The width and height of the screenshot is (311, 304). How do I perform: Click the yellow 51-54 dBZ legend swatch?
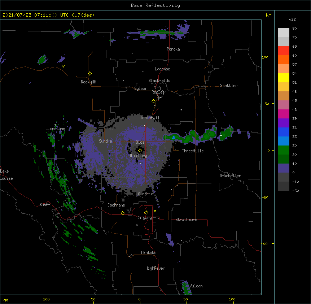point(284,78)
